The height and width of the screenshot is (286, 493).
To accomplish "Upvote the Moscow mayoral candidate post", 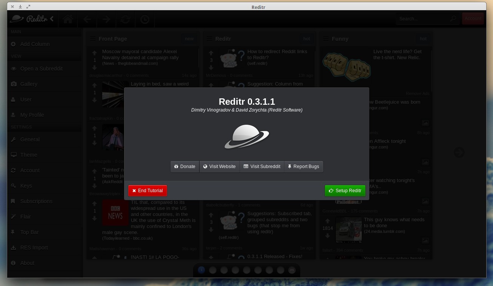I will pyautogui.click(x=95, y=53).
